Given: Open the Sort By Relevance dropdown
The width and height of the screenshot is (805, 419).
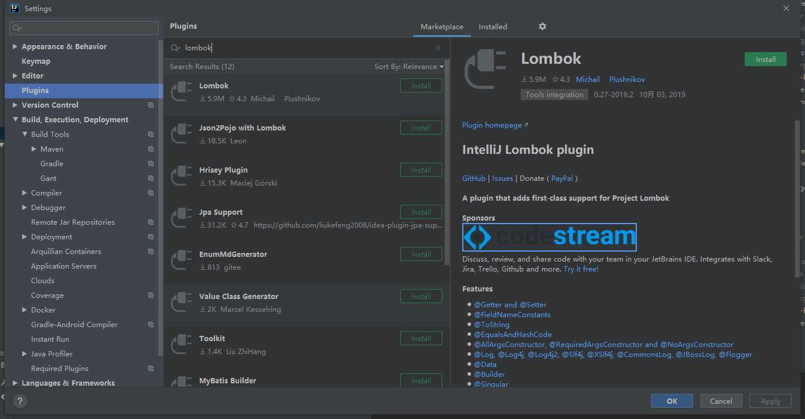Looking at the screenshot, I should tap(409, 67).
